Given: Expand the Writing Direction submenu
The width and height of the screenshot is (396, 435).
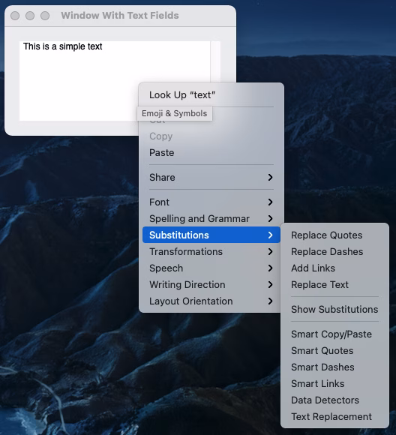Looking at the screenshot, I should pyautogui.click(x=211, y=285).
